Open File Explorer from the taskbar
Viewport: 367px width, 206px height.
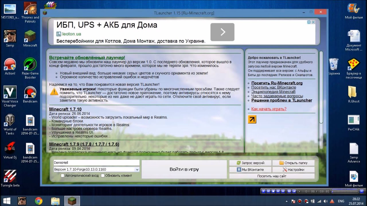tap(55, 201)
